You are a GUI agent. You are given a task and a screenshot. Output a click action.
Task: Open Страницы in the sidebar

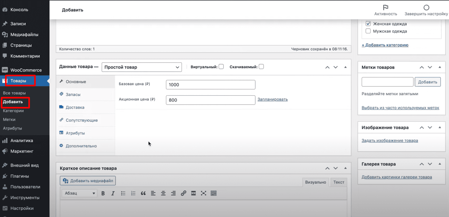coord(21,45)
